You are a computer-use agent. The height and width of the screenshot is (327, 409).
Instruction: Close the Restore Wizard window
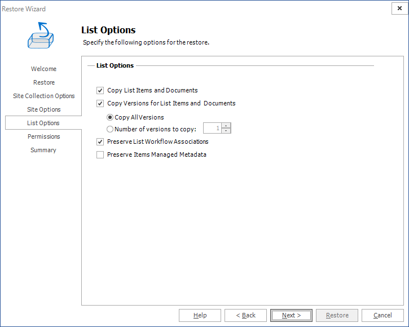(400, 8)
